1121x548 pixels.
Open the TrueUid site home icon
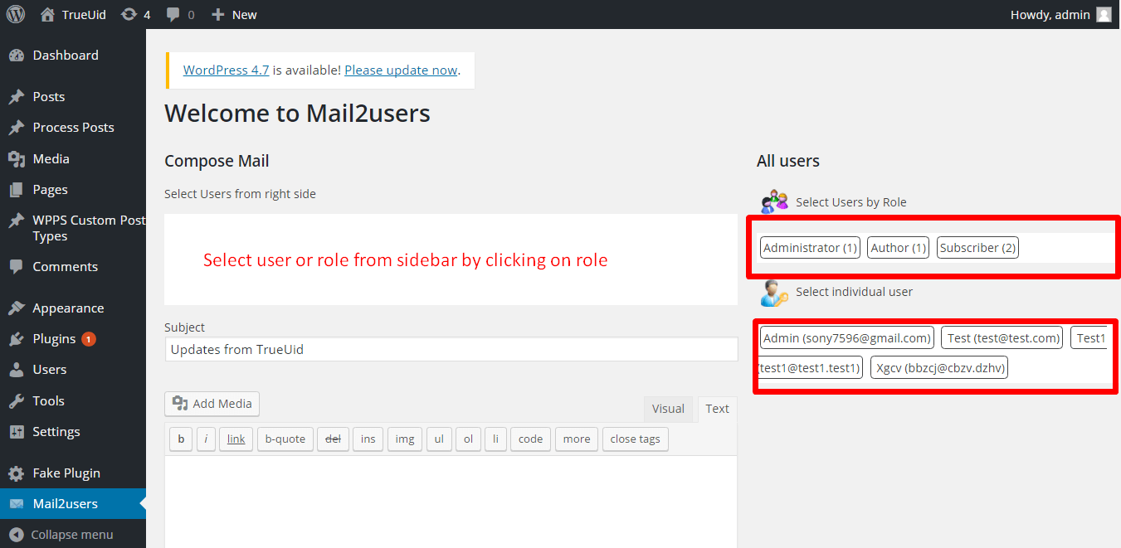(47, 14)
